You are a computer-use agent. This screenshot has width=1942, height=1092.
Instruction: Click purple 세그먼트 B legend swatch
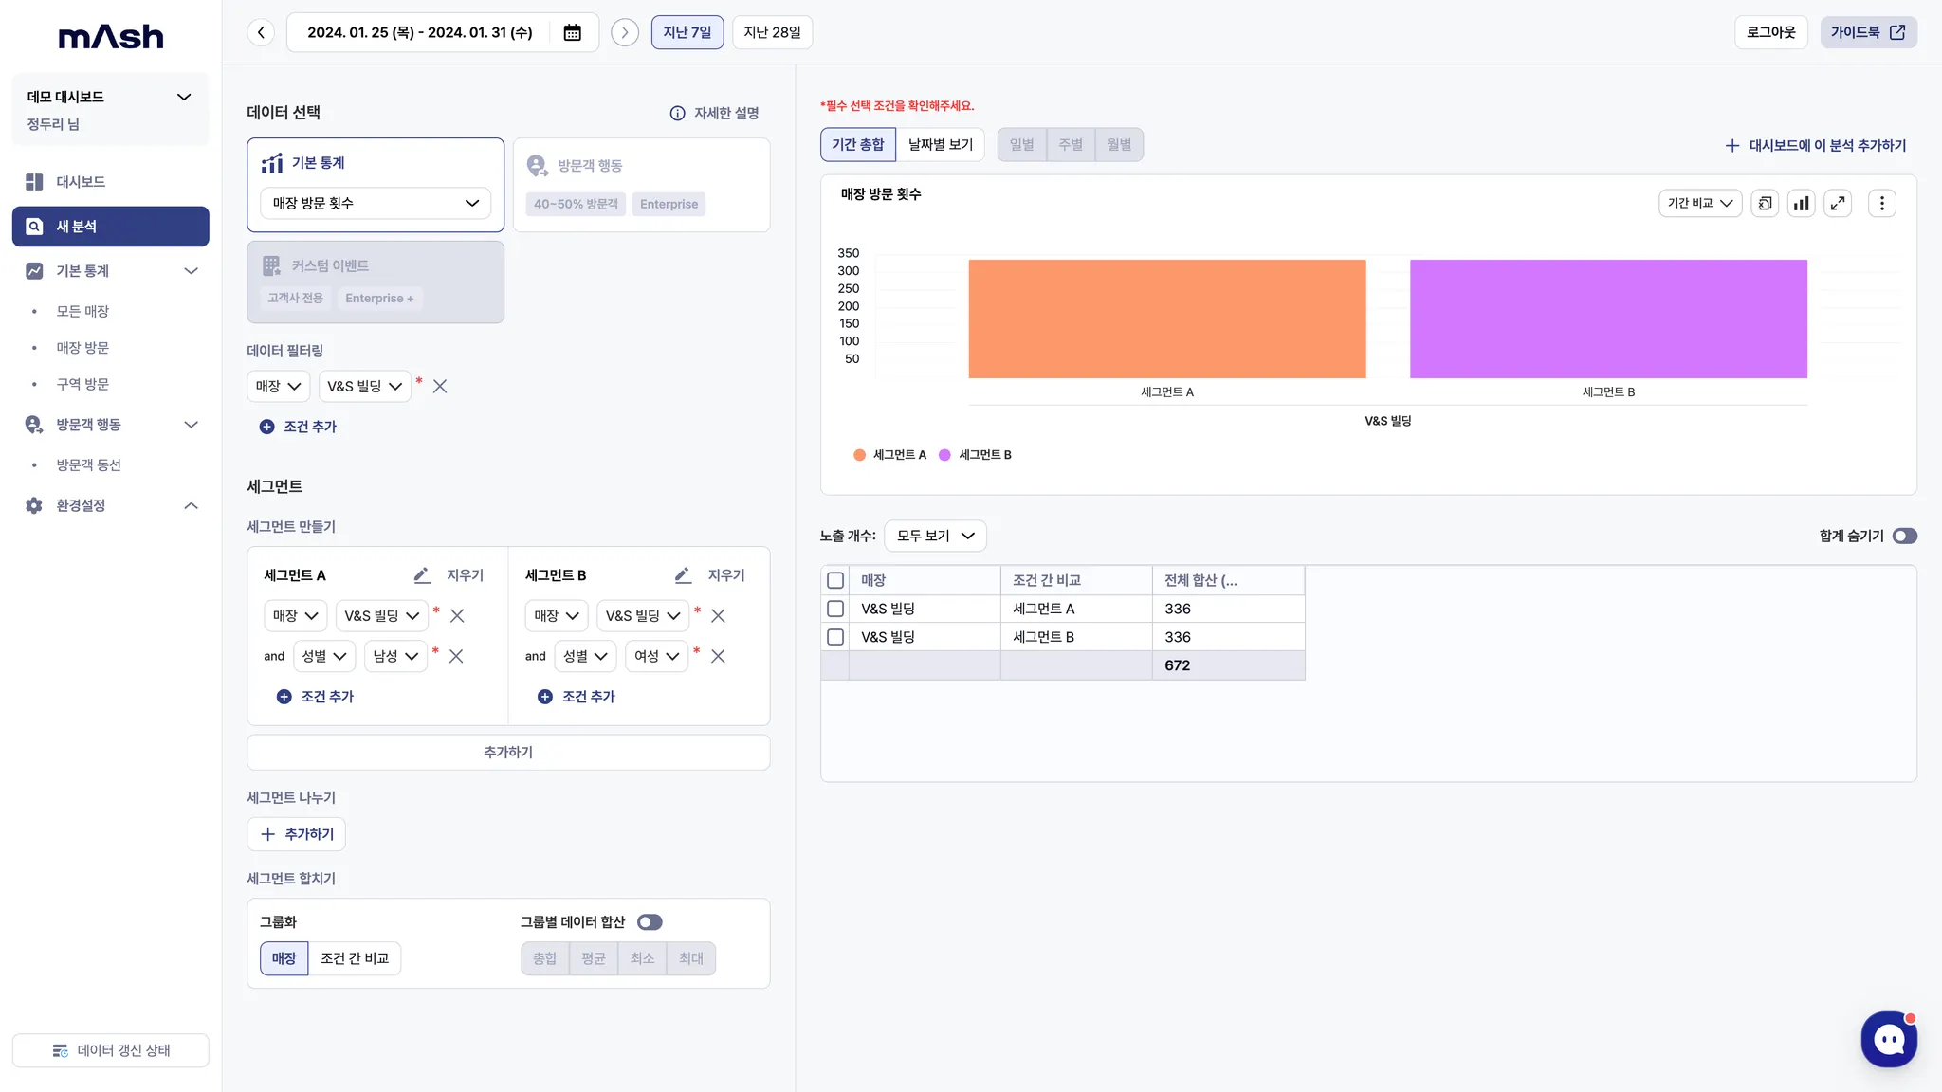(x=944, y=455)
